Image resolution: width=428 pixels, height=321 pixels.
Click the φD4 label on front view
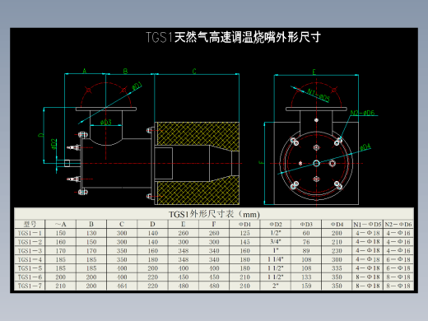coord(365,147)
